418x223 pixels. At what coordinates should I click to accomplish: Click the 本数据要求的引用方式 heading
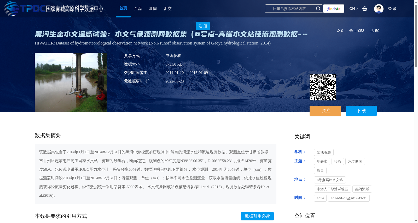point(61,216)
